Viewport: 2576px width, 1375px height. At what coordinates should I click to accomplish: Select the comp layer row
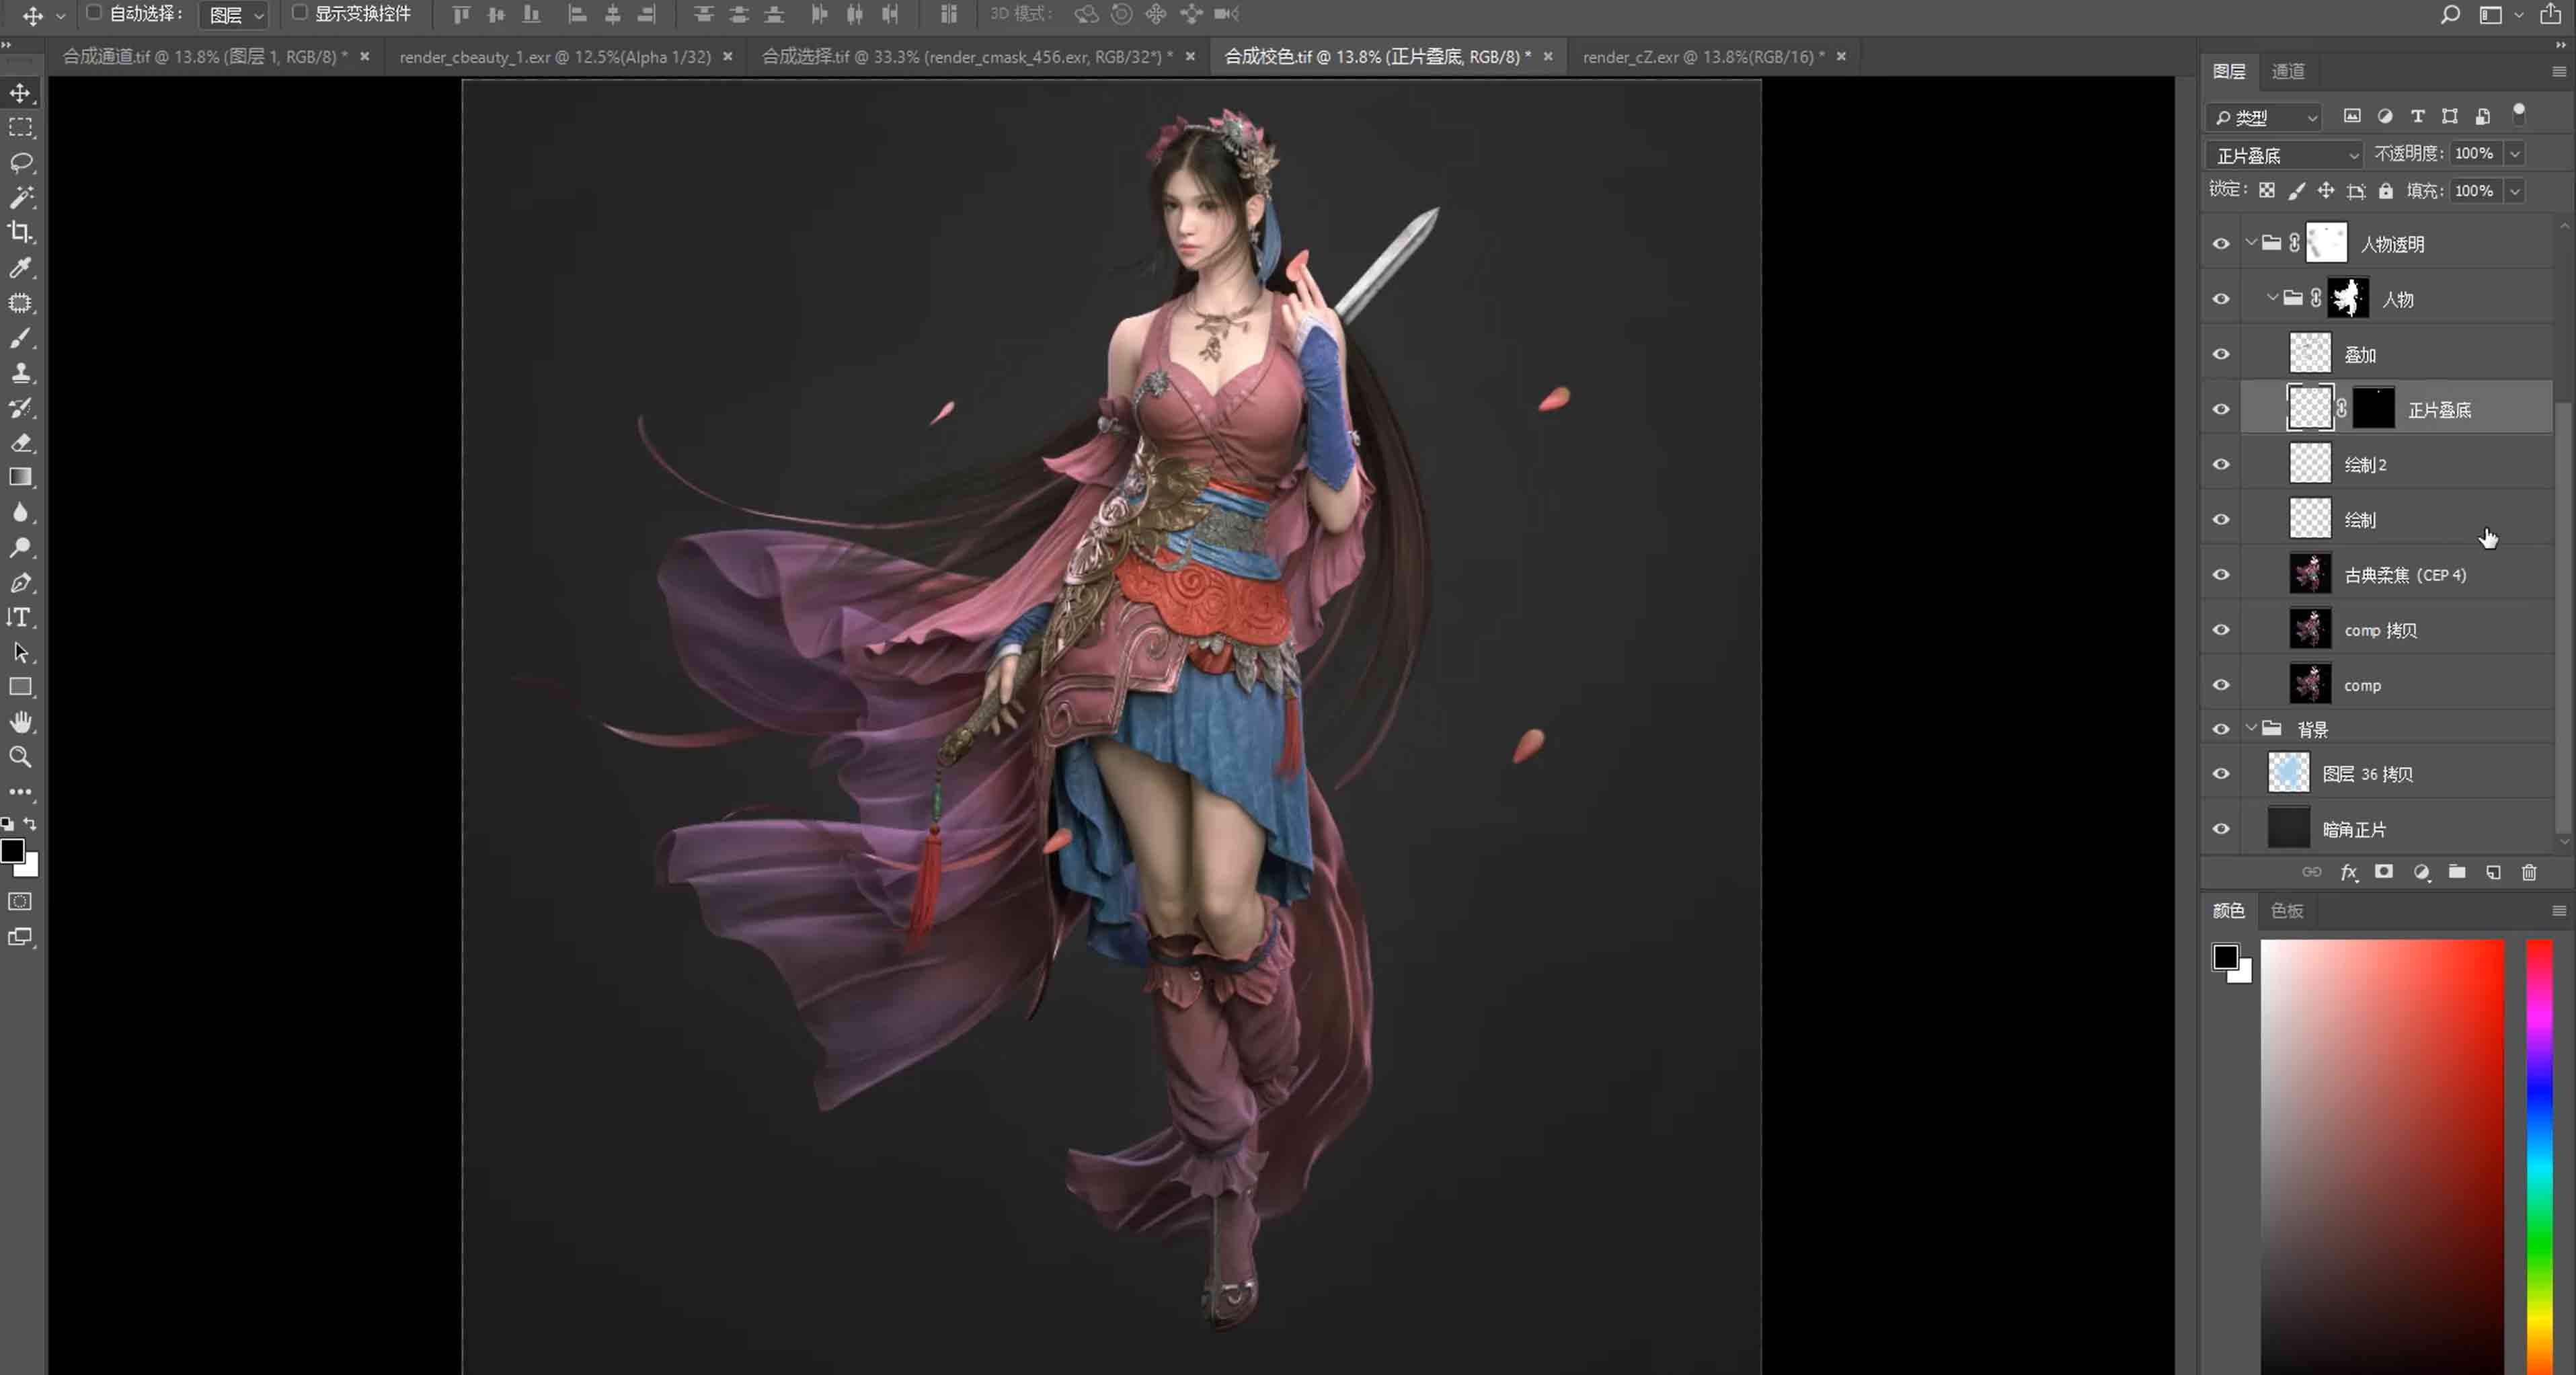click(x=2397, y=685)
